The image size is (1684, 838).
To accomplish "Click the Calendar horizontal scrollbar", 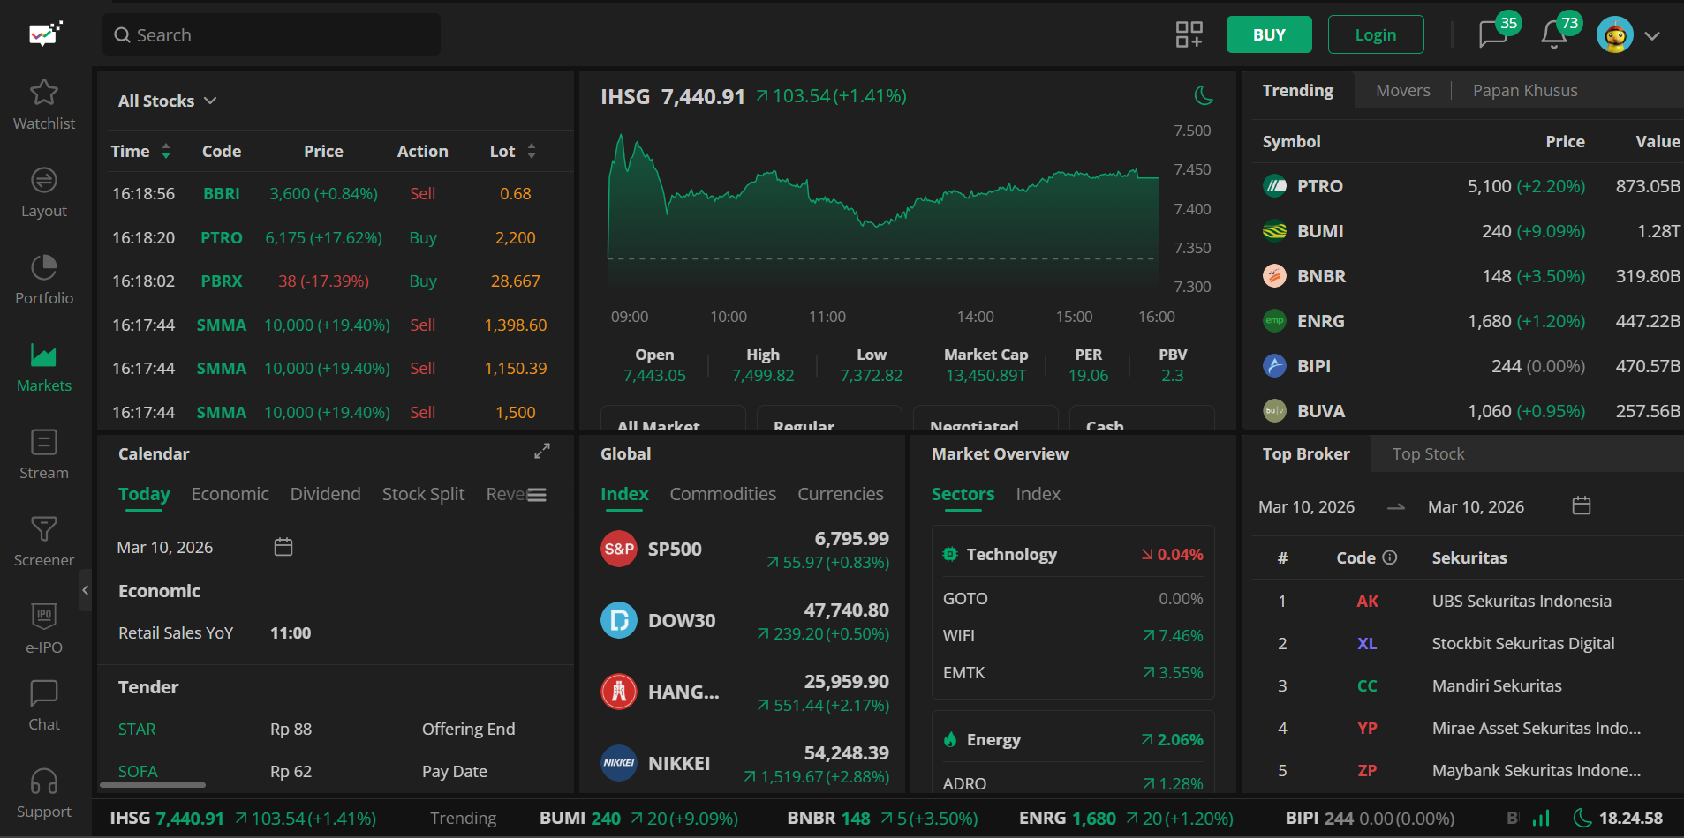I will (x=153, y=784).
